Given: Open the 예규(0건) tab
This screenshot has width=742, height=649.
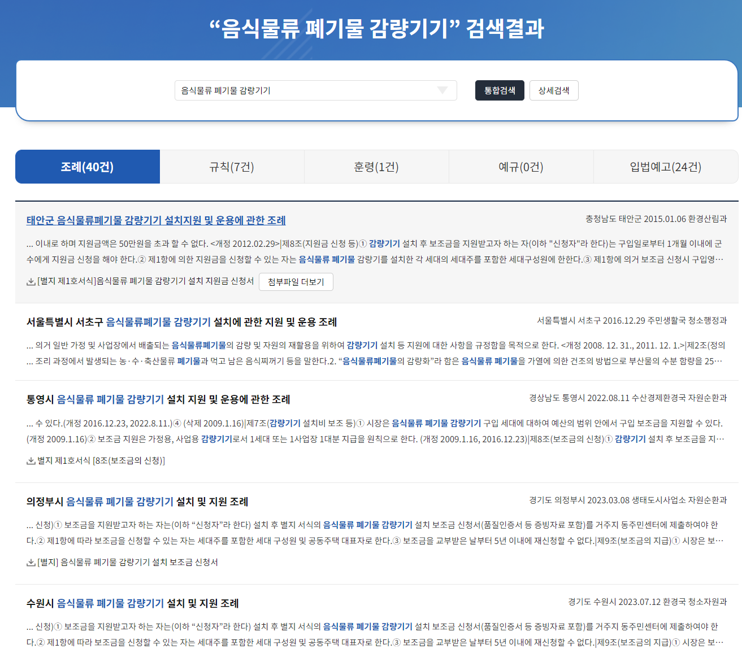Looking at the screenshot, I should [x=521, y=167].
